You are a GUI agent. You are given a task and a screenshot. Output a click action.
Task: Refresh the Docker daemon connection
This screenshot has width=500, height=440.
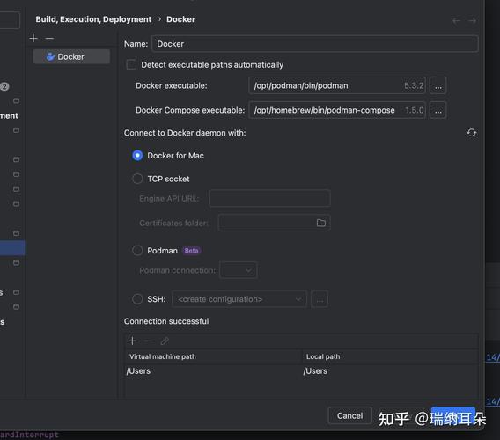point(472,133)
